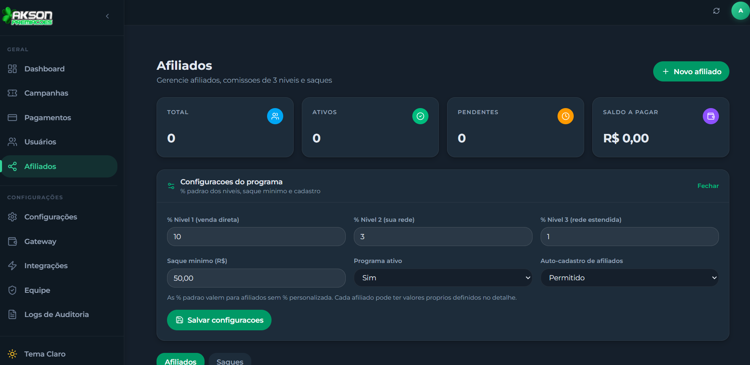The width and height of the screenshot is (750, 365).
Task: Collapse the sidebar with the chevron arrow
Action: (x=107, y=16)
